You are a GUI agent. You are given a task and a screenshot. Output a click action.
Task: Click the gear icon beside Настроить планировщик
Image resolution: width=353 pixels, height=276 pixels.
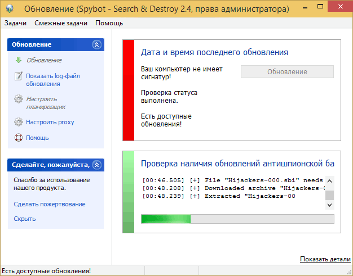(19, 99)
